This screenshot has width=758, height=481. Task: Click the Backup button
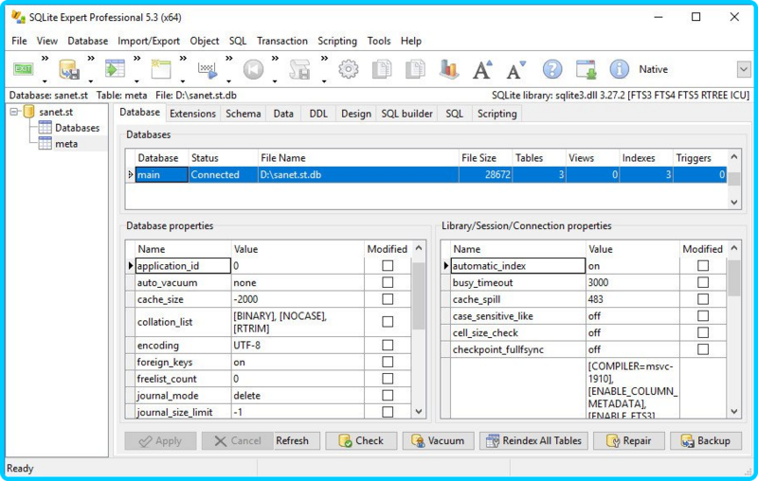click(x=706, y=440)
